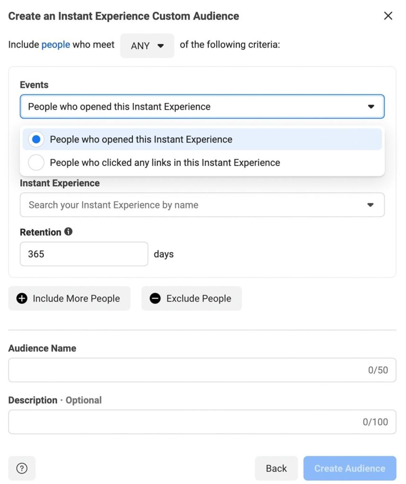Choose 'People who clicked any links' option text

(x=165, y=163)
